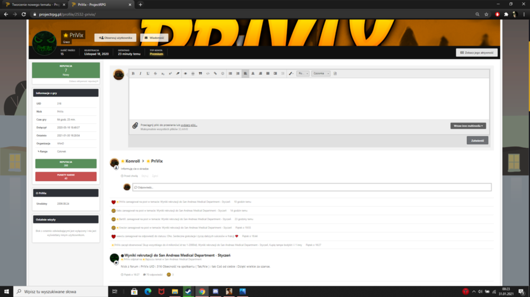The height and width of the screenshot is (297, 530).
Task: Click the Zobacz aktywność reputacji link
Action: (x=84, y=81)
